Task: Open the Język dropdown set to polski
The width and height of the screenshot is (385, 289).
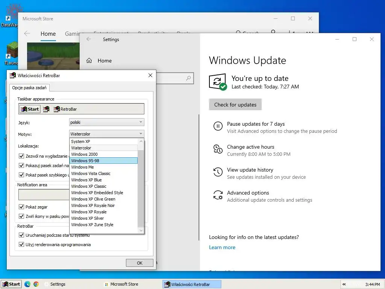Action: (106, 122)
